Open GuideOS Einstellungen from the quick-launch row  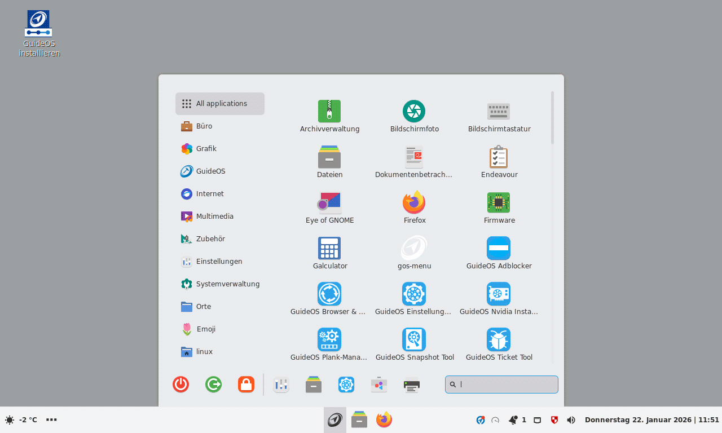pyautogui.click(x=346, y=385)
